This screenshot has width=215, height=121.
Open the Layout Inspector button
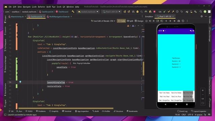199,111
